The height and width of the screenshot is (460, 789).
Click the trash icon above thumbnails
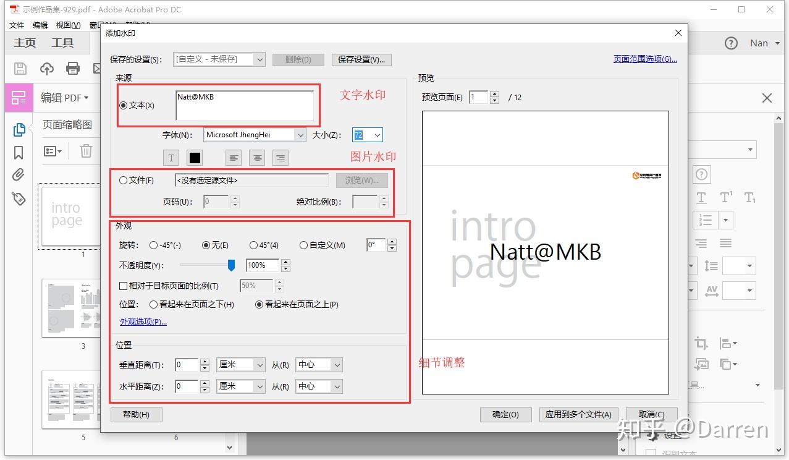pos(86,150)
